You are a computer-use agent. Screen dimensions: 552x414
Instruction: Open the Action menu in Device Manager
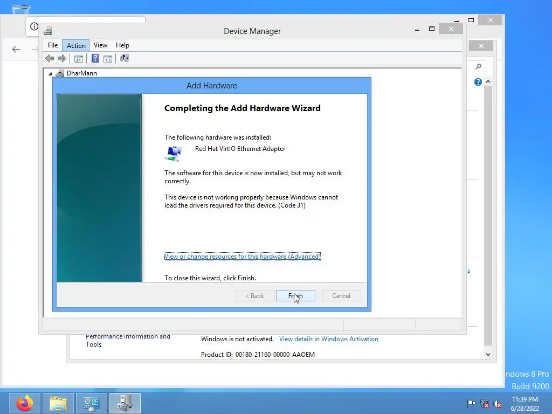click(76, 45)
